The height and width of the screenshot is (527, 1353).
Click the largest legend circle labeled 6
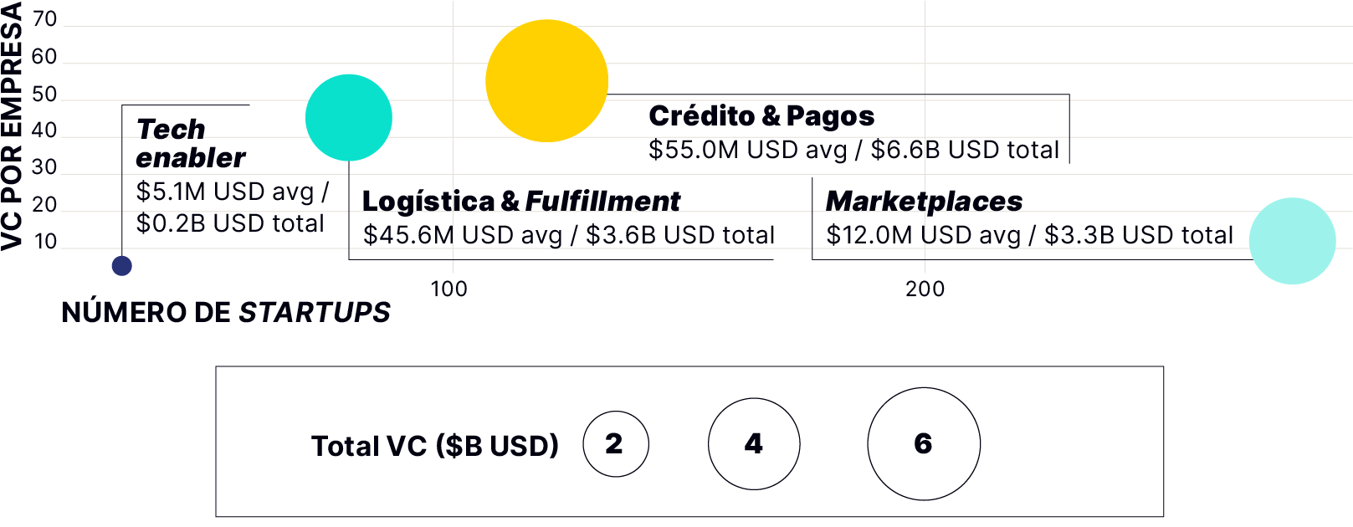pos(923,443)
